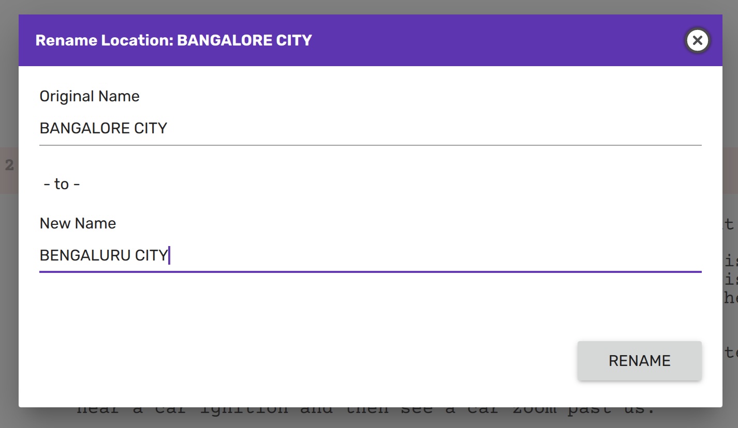Click the word CITY in New Name field
The height and width of the screenshot is (428, 738).
point(151,255)
